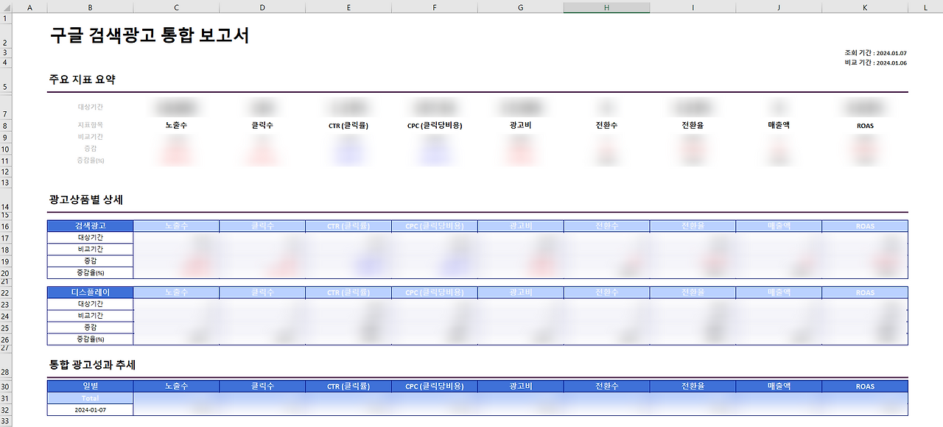Click '광고비' header in 검색광고 table
The image size is (943, 427).
point(520,226)
